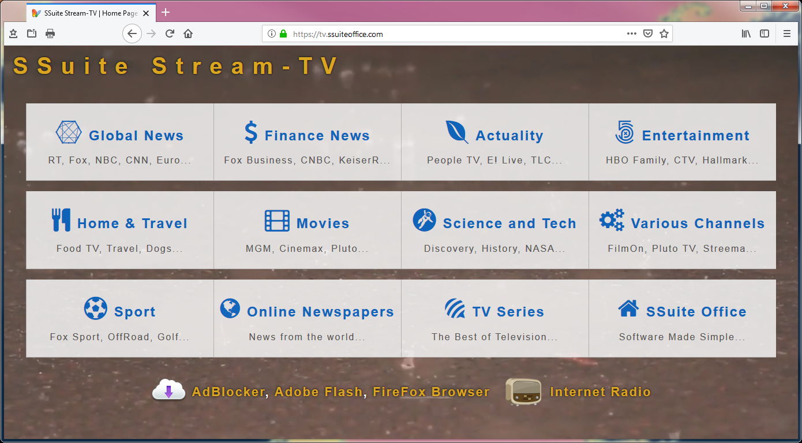The height and width of the screenshot is (443, 802).
Task: Click 'Food TV, Travel, Dogs...' text
Action: 119,248
